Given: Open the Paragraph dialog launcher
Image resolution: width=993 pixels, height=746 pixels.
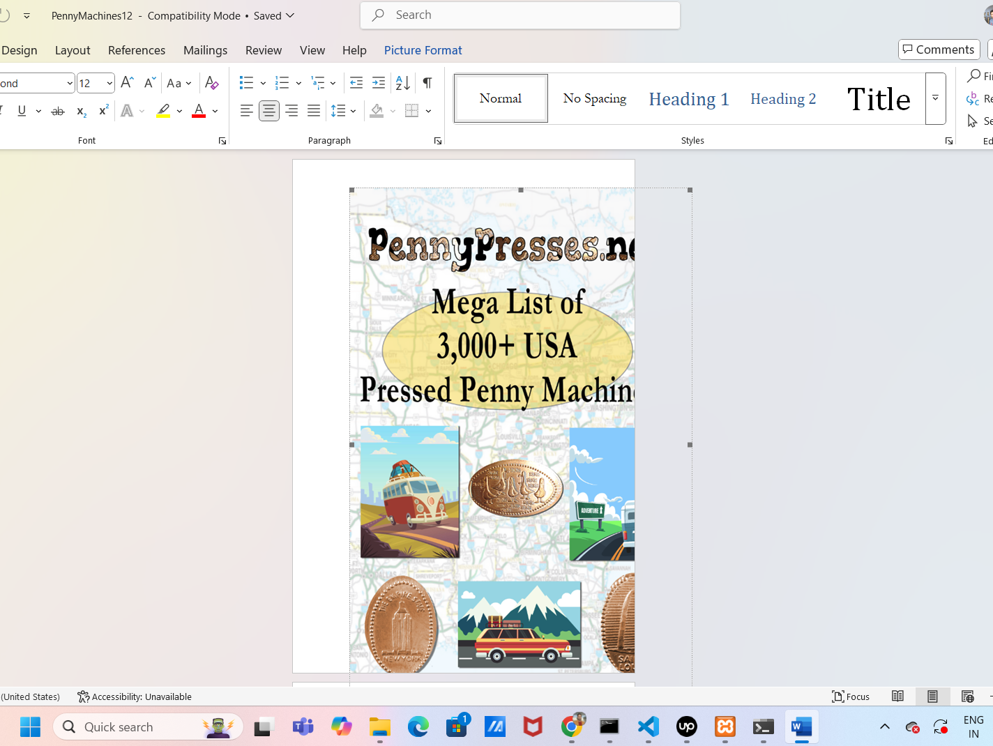Looking at the screenshot, I should point(438,141).
